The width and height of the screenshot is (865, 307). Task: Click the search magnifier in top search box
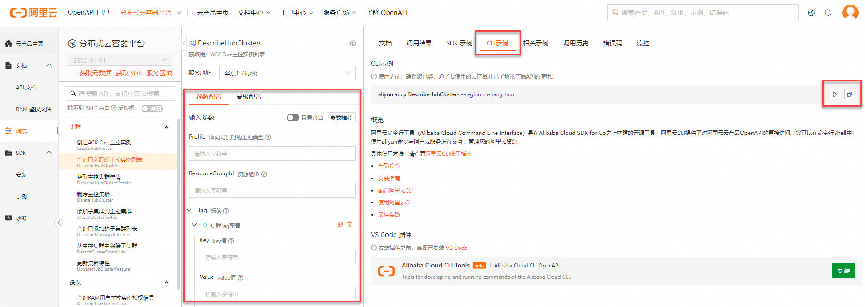click(x=616, y=13)
